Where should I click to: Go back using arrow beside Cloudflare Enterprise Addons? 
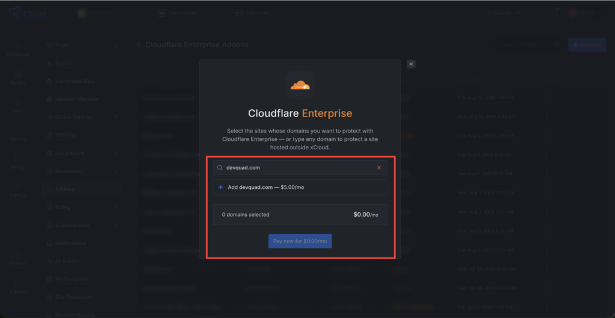pyautogui.click(x=138, y=45)
